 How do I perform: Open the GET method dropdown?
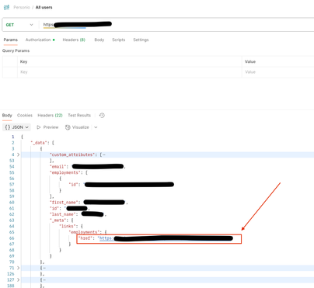pos(19,25)
